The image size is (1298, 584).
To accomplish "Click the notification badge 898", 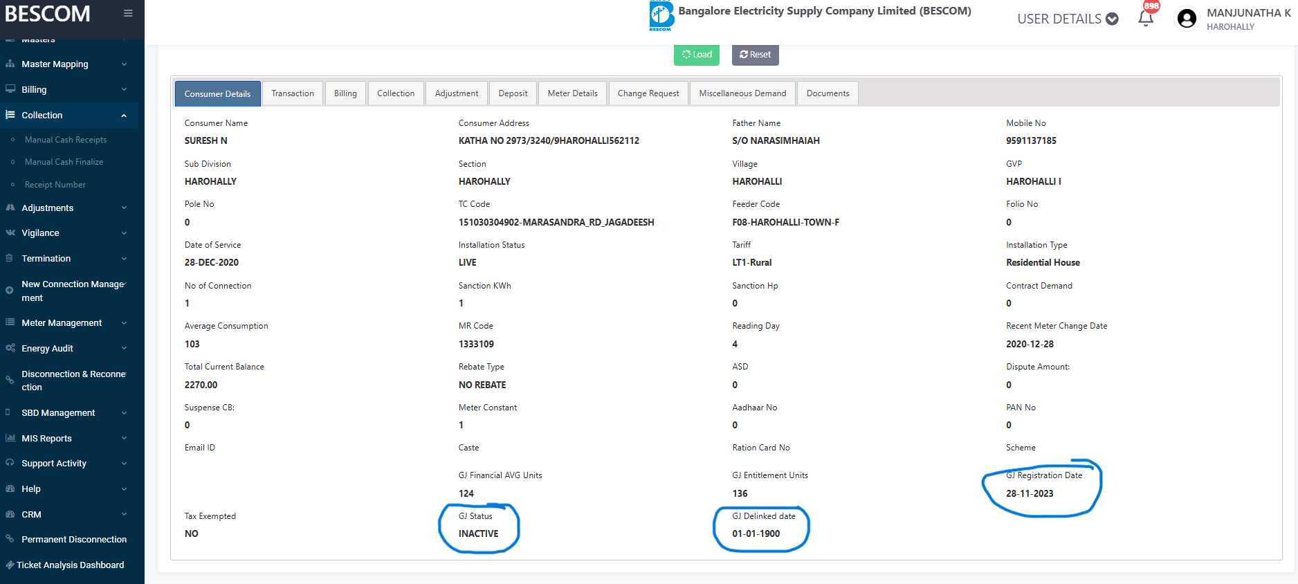I will coord(1151,6).
